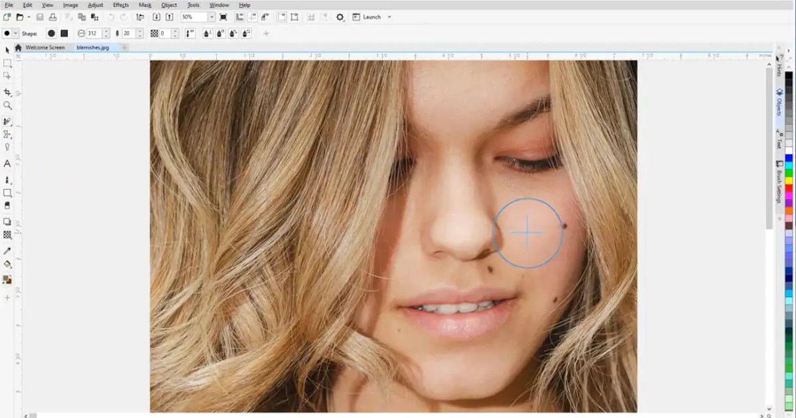Open application options via the gear icon
This screenshot has width=796, height=418.
[x=340, y=17]
